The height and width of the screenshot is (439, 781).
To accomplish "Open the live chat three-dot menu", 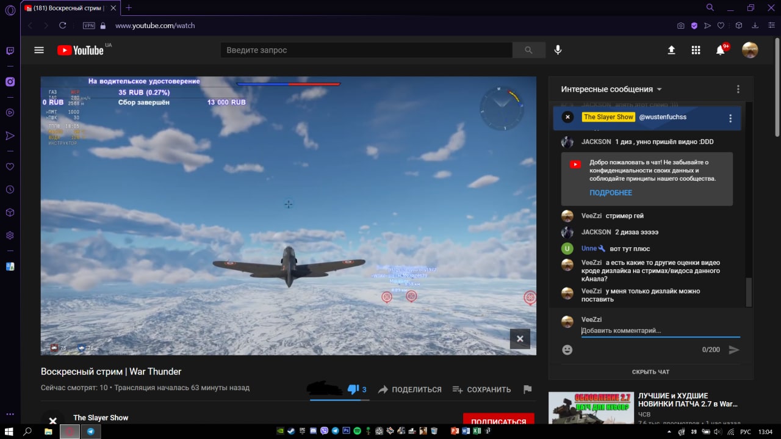I will tap(738, 89).
